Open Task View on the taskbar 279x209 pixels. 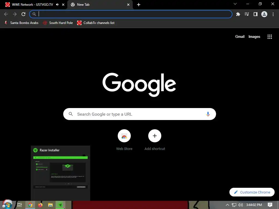tap(19, 205)
